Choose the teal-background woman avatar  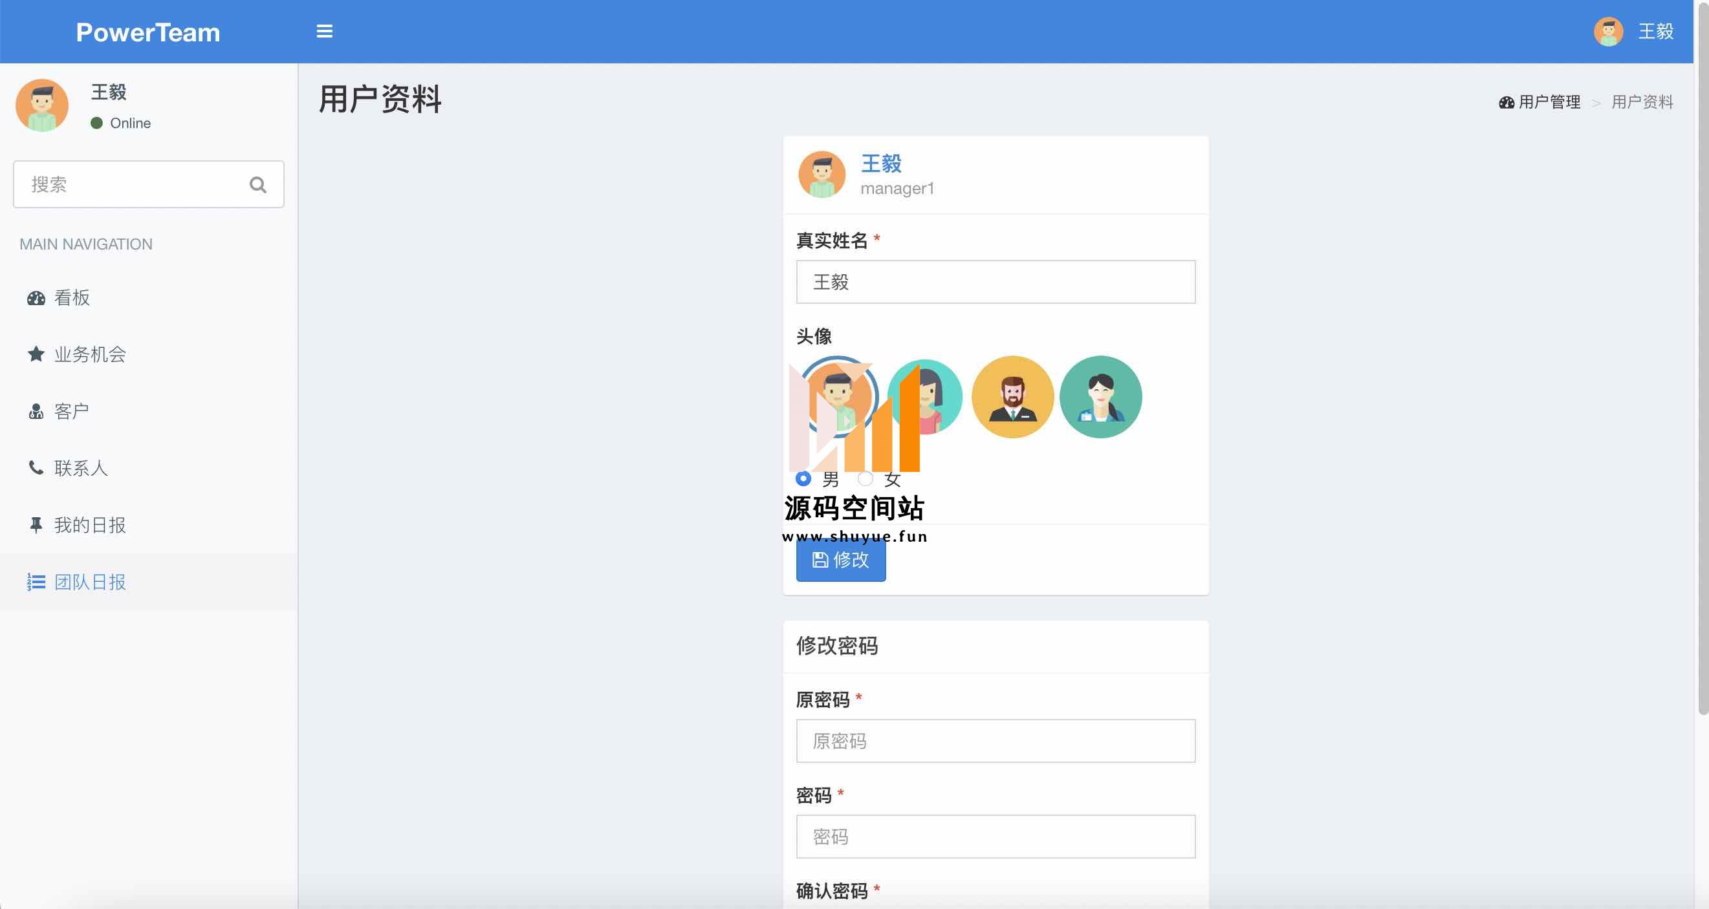pos(925,397)
